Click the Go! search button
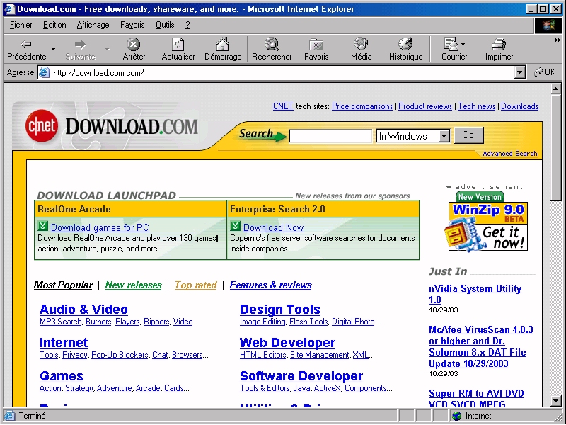The width and height of the screenshot is (566, 425). click(469, 135)
